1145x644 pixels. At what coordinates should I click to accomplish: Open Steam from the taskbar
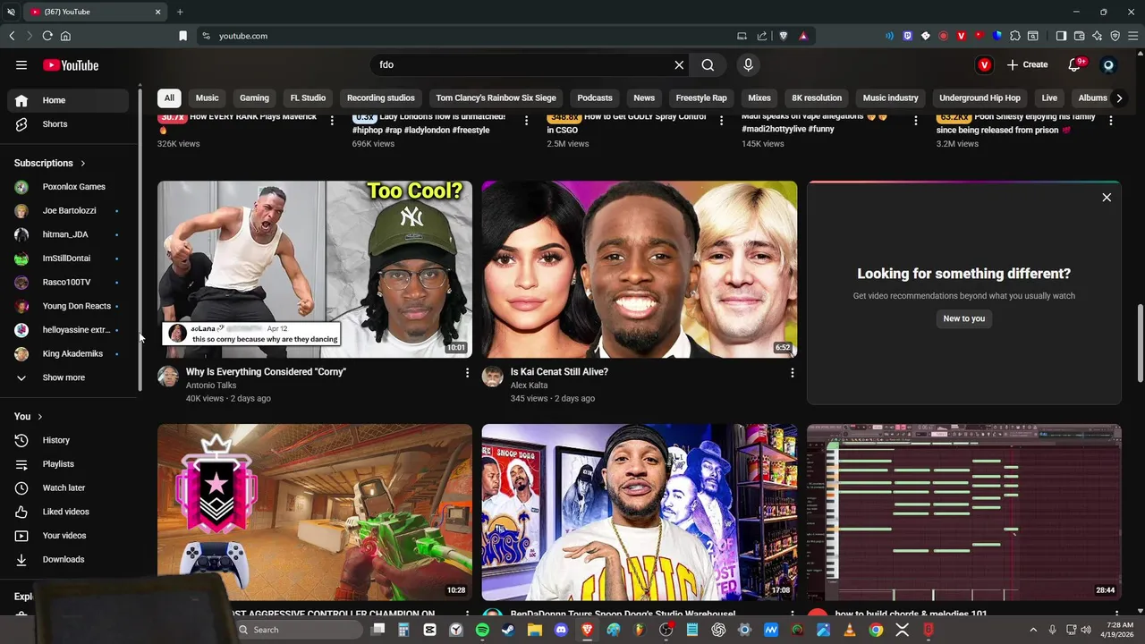pos(508,630)
